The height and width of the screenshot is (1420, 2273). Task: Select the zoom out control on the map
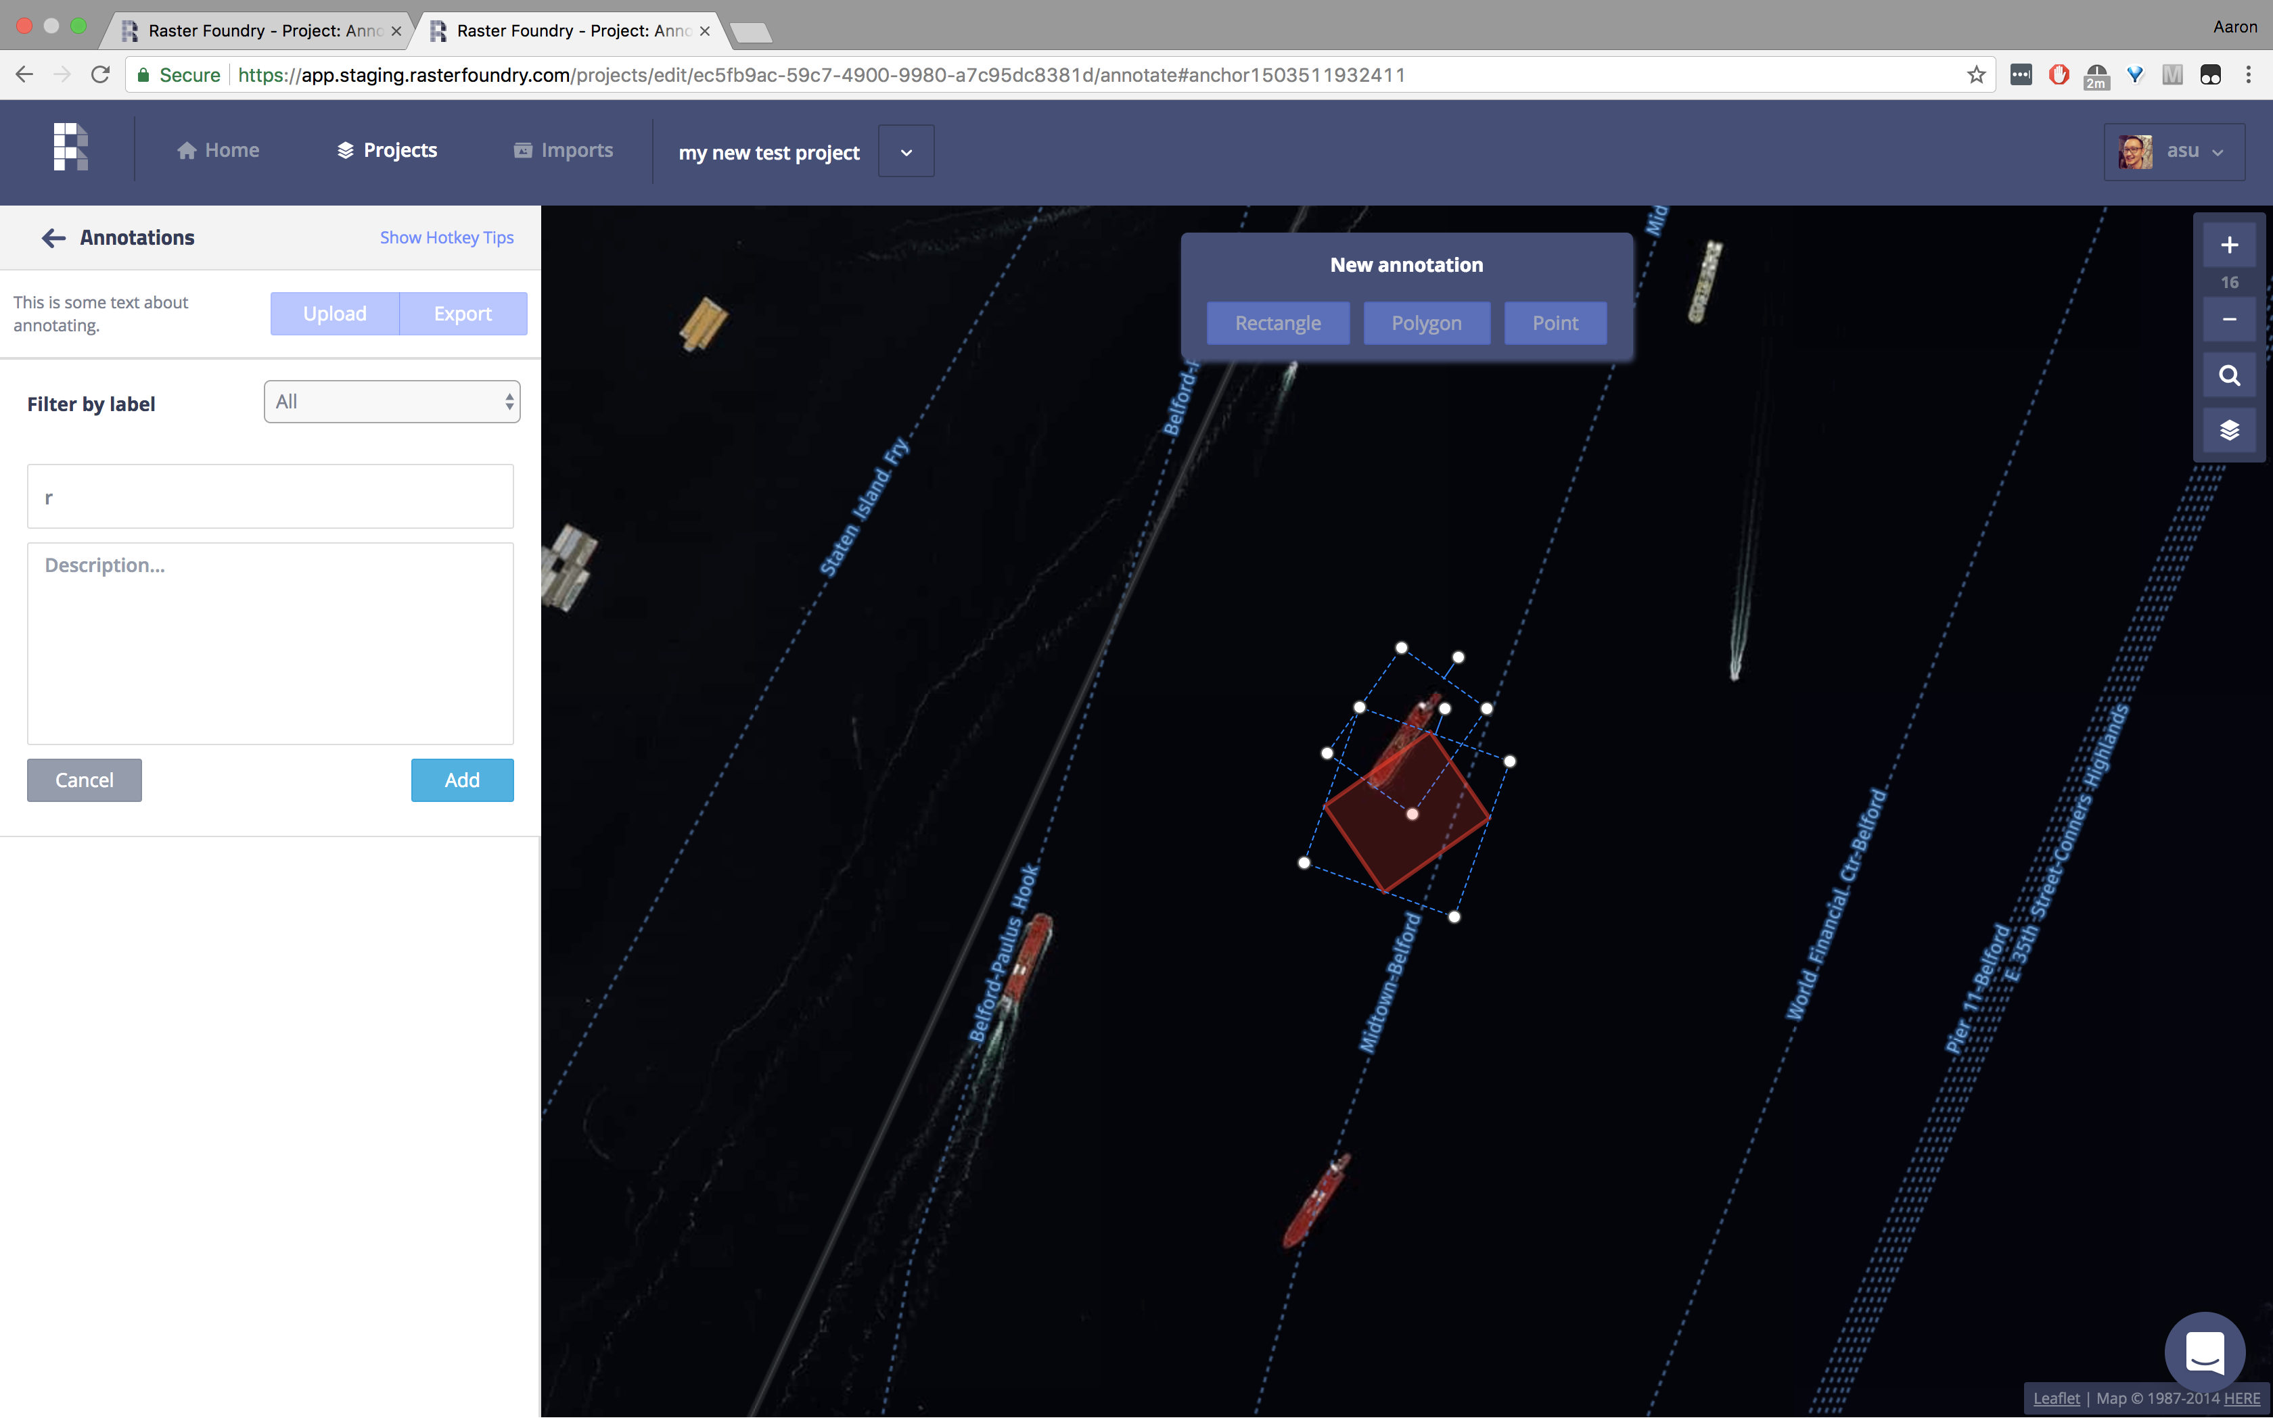point(2229,319)
